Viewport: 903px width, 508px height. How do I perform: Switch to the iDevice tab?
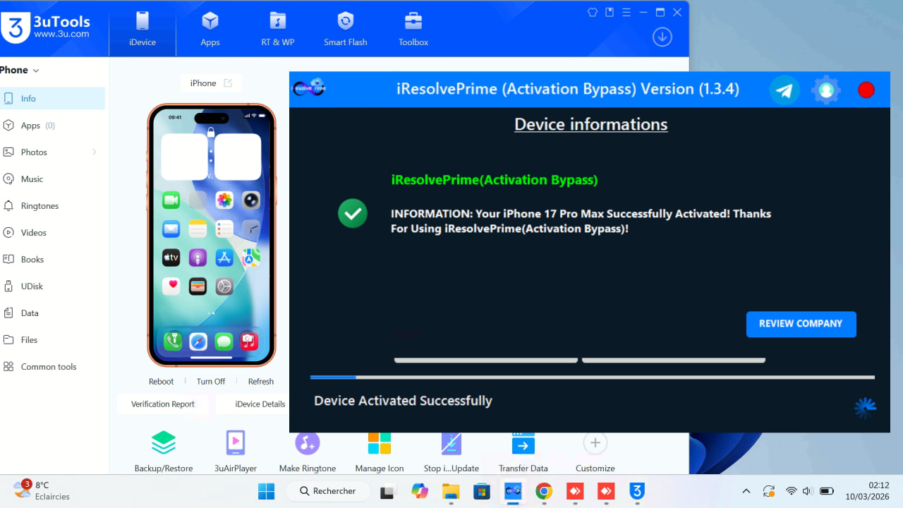[143, 29]
